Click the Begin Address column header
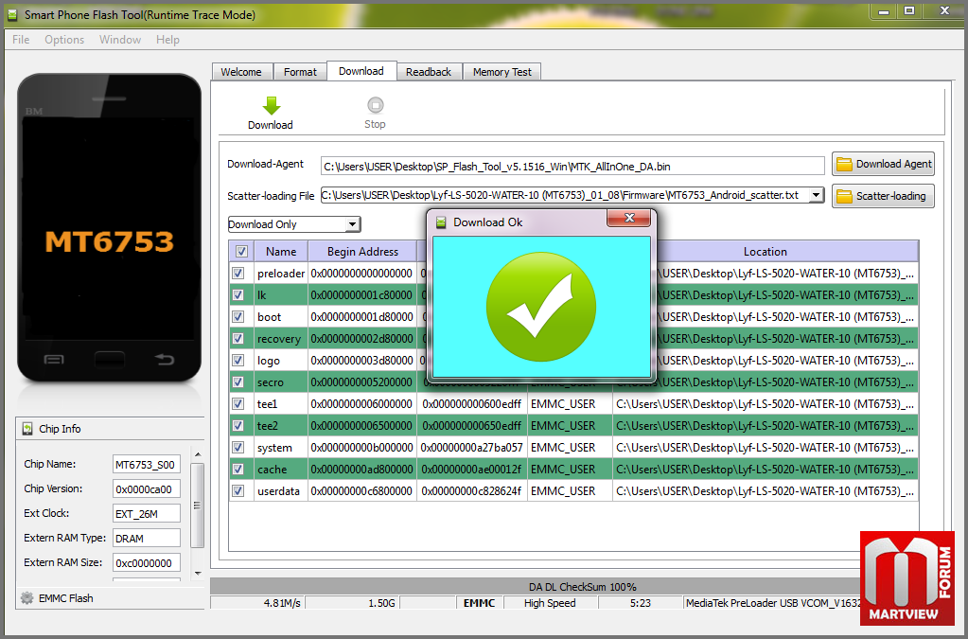 pos(362,251)
